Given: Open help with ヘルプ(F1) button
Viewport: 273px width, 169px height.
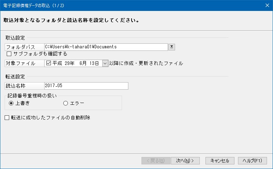Looking at the screenshot, I should pos(252,161).
